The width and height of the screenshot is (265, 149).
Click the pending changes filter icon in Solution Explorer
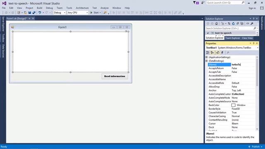(223, 24)
